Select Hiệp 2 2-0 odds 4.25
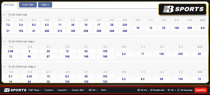 [x=29, y=77]
